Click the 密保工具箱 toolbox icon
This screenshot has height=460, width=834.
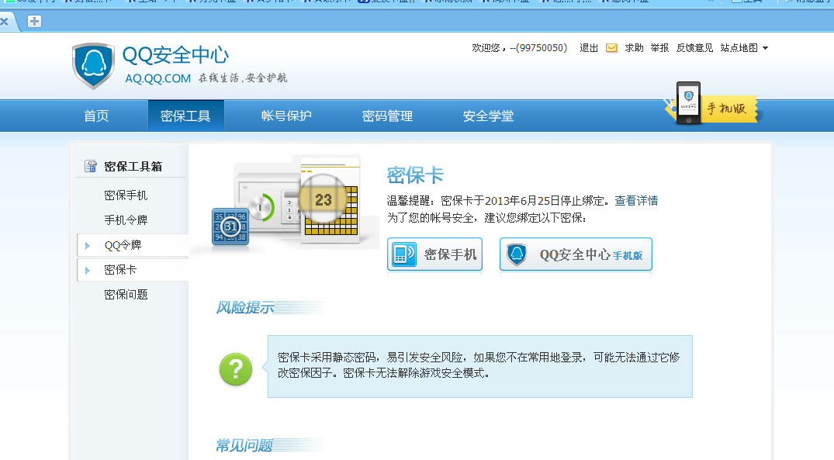pyautogui.click(x=91, y=167)
